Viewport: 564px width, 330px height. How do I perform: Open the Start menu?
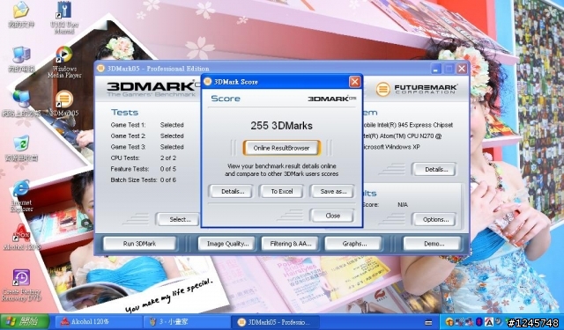pos(25,321)
